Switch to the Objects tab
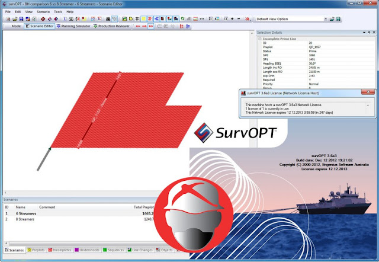 tap(165, 250)
